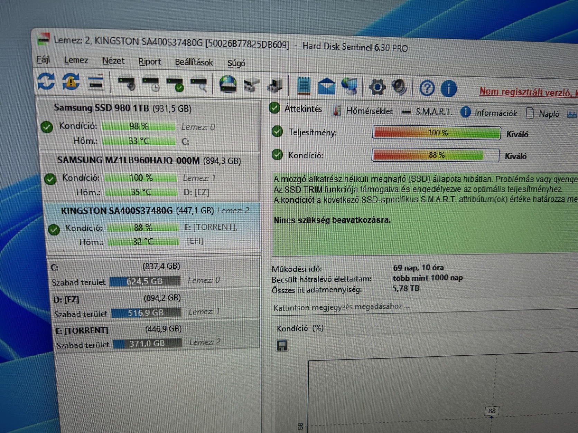The image size is (578, 433).
Task: Click the dark drive boxes toolbar icon
Action: coord(275,86)
